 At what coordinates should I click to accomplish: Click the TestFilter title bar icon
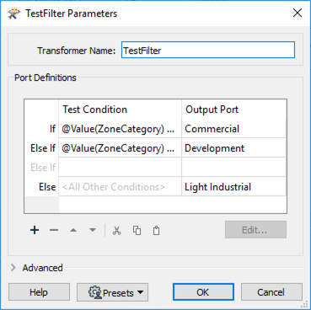[x=14, y=13]
